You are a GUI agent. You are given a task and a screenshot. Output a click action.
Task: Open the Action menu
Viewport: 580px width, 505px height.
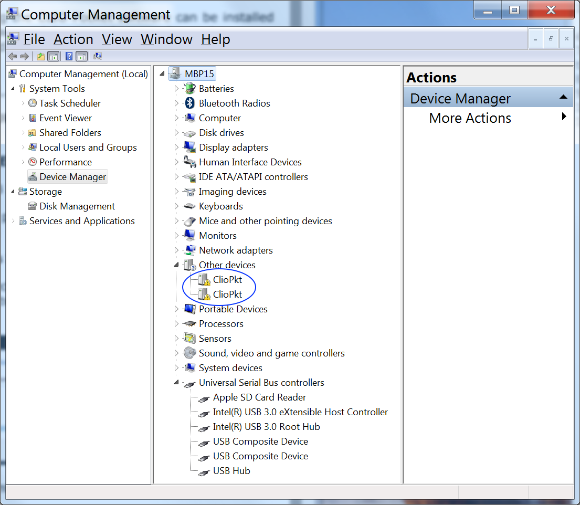73,39
